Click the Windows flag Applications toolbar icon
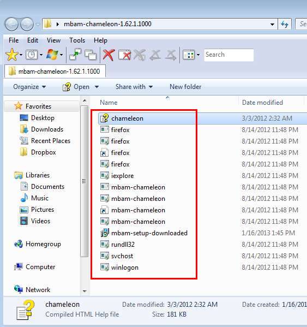The width and height of the screenshot is (307, 327). click(x=52, y=55)
